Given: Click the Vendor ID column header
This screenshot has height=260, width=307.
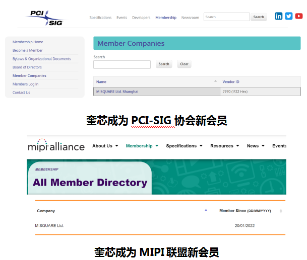Looking at the screenshot, I should click(231, 81).
